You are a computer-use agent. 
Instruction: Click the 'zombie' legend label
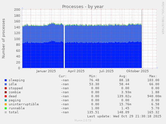15,92
